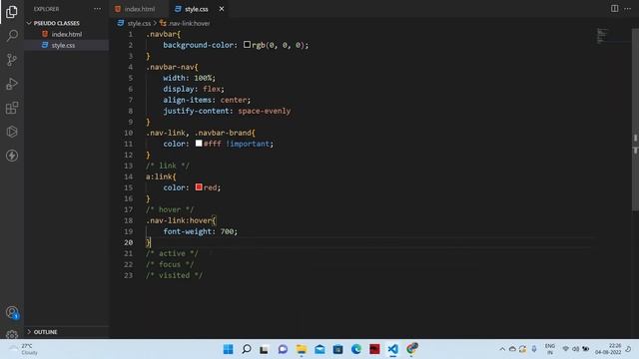Open Google Chrome on the taskbar
The width and height of the screenshot is (639, 359).
coord(411,348)
